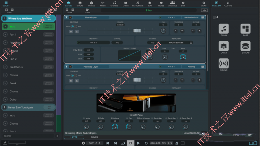Viewport: 260px width, 146px height.
Task: Increase Piano Layer transpose with plus
Action: click(x=182, y=31)
